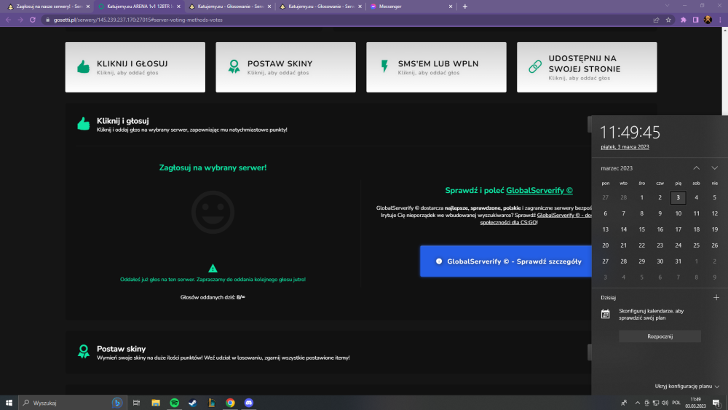
Task: Open the KLIKNIJ I GŁOSUJ voting card
Action: point(135,67)
